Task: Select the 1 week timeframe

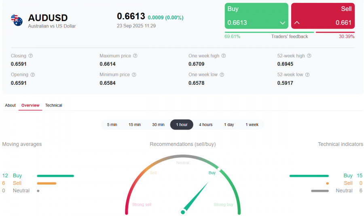Action: (252, 125)
